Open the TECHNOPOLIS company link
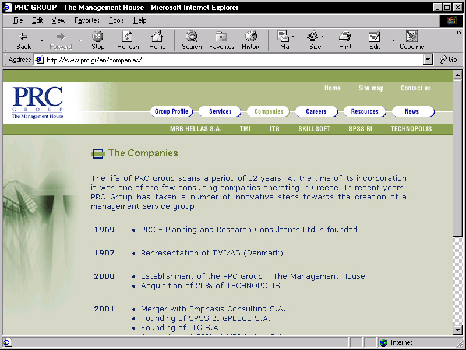Image resolution: width=466 pixels, height=350 pixels. pyautogui.click(x=411, y=129)
